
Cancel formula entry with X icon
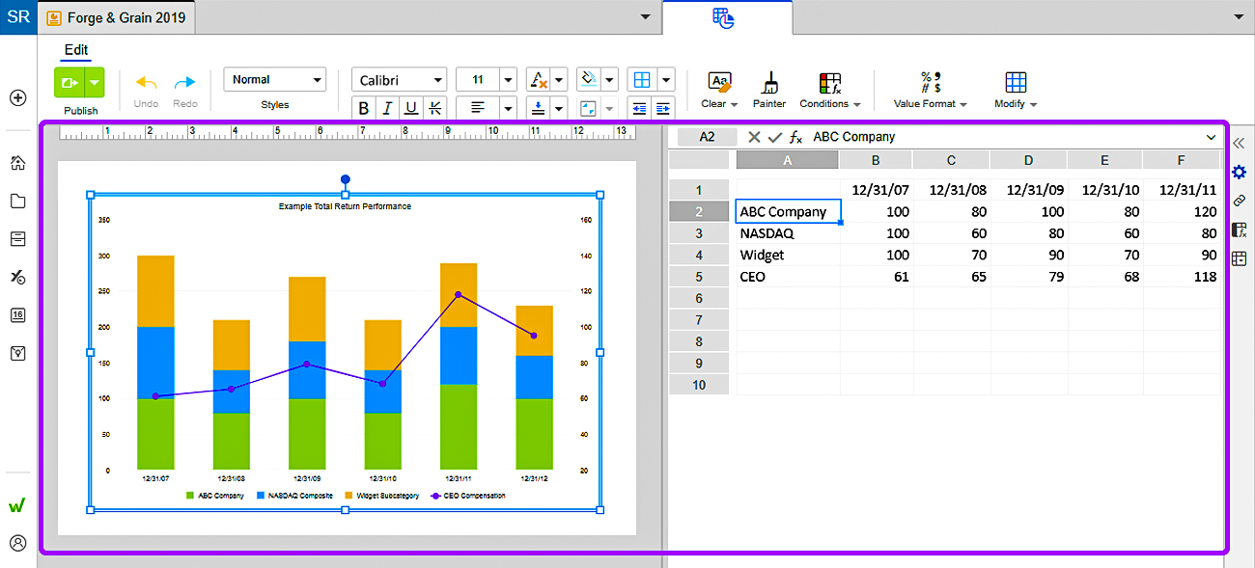(754, 137)
